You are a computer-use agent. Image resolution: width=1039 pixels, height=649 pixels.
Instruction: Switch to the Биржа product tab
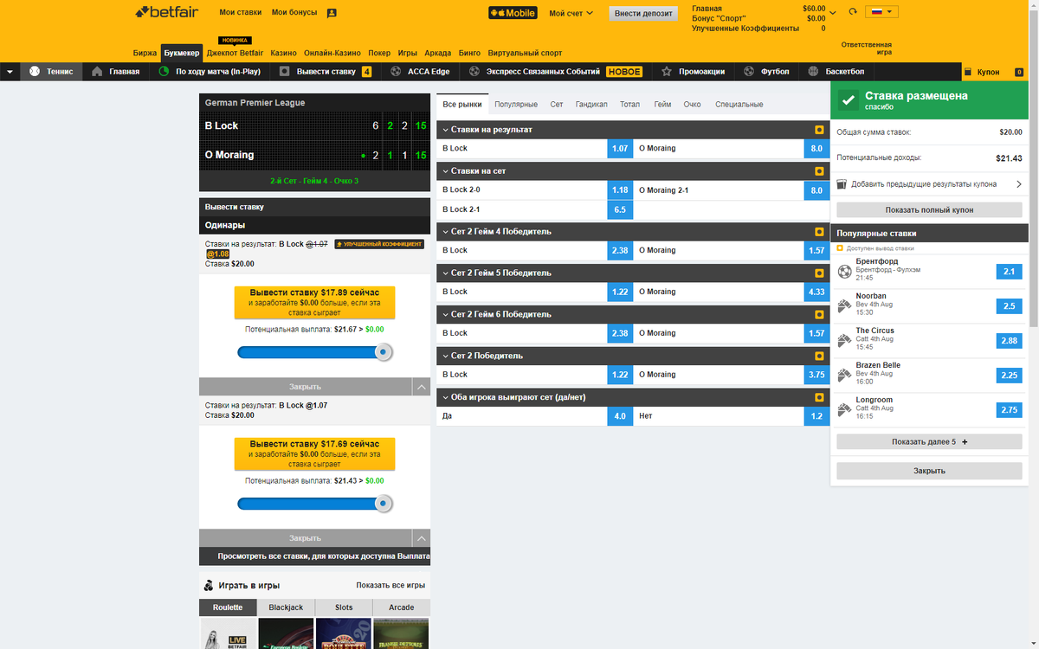[145, 53]
